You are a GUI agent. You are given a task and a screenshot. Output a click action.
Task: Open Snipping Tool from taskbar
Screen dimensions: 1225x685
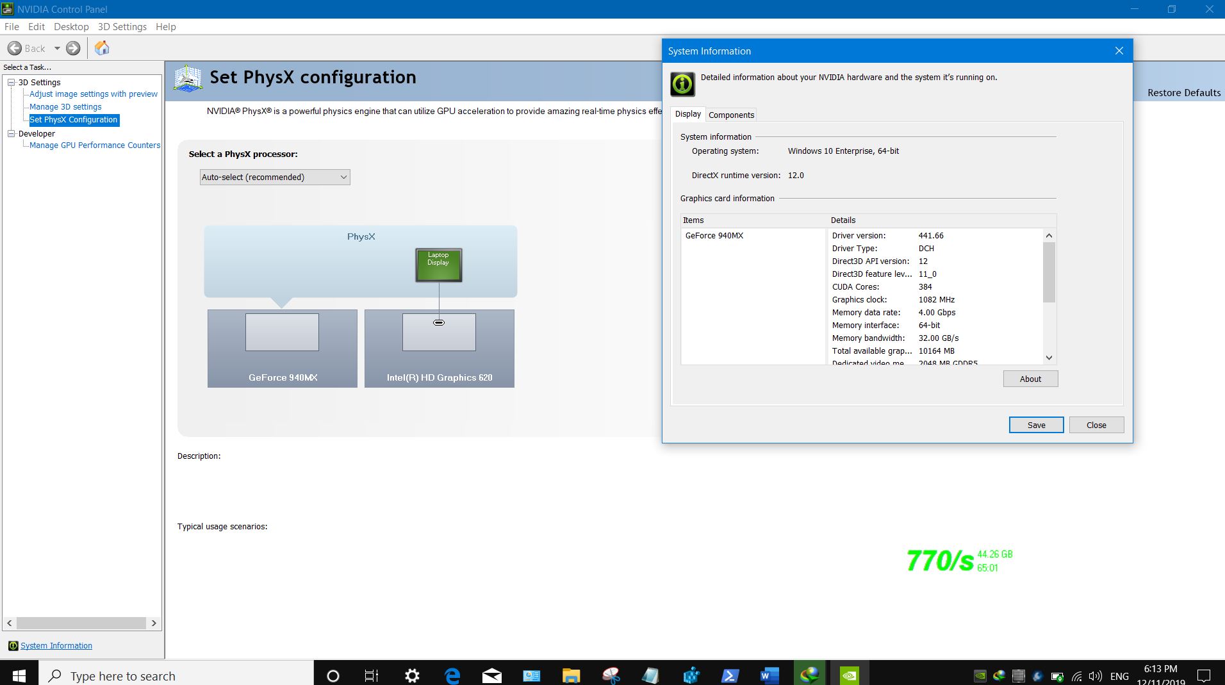coord(611,675)
